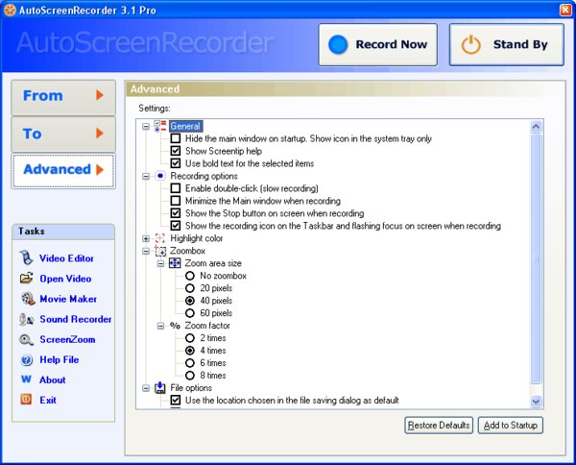Click the app icon in the title bar
The height and width of the screenshot is (465, 576).
tap(10, 10)
